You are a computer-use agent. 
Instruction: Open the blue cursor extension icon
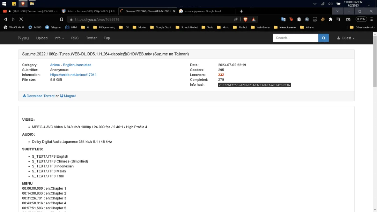307,20
